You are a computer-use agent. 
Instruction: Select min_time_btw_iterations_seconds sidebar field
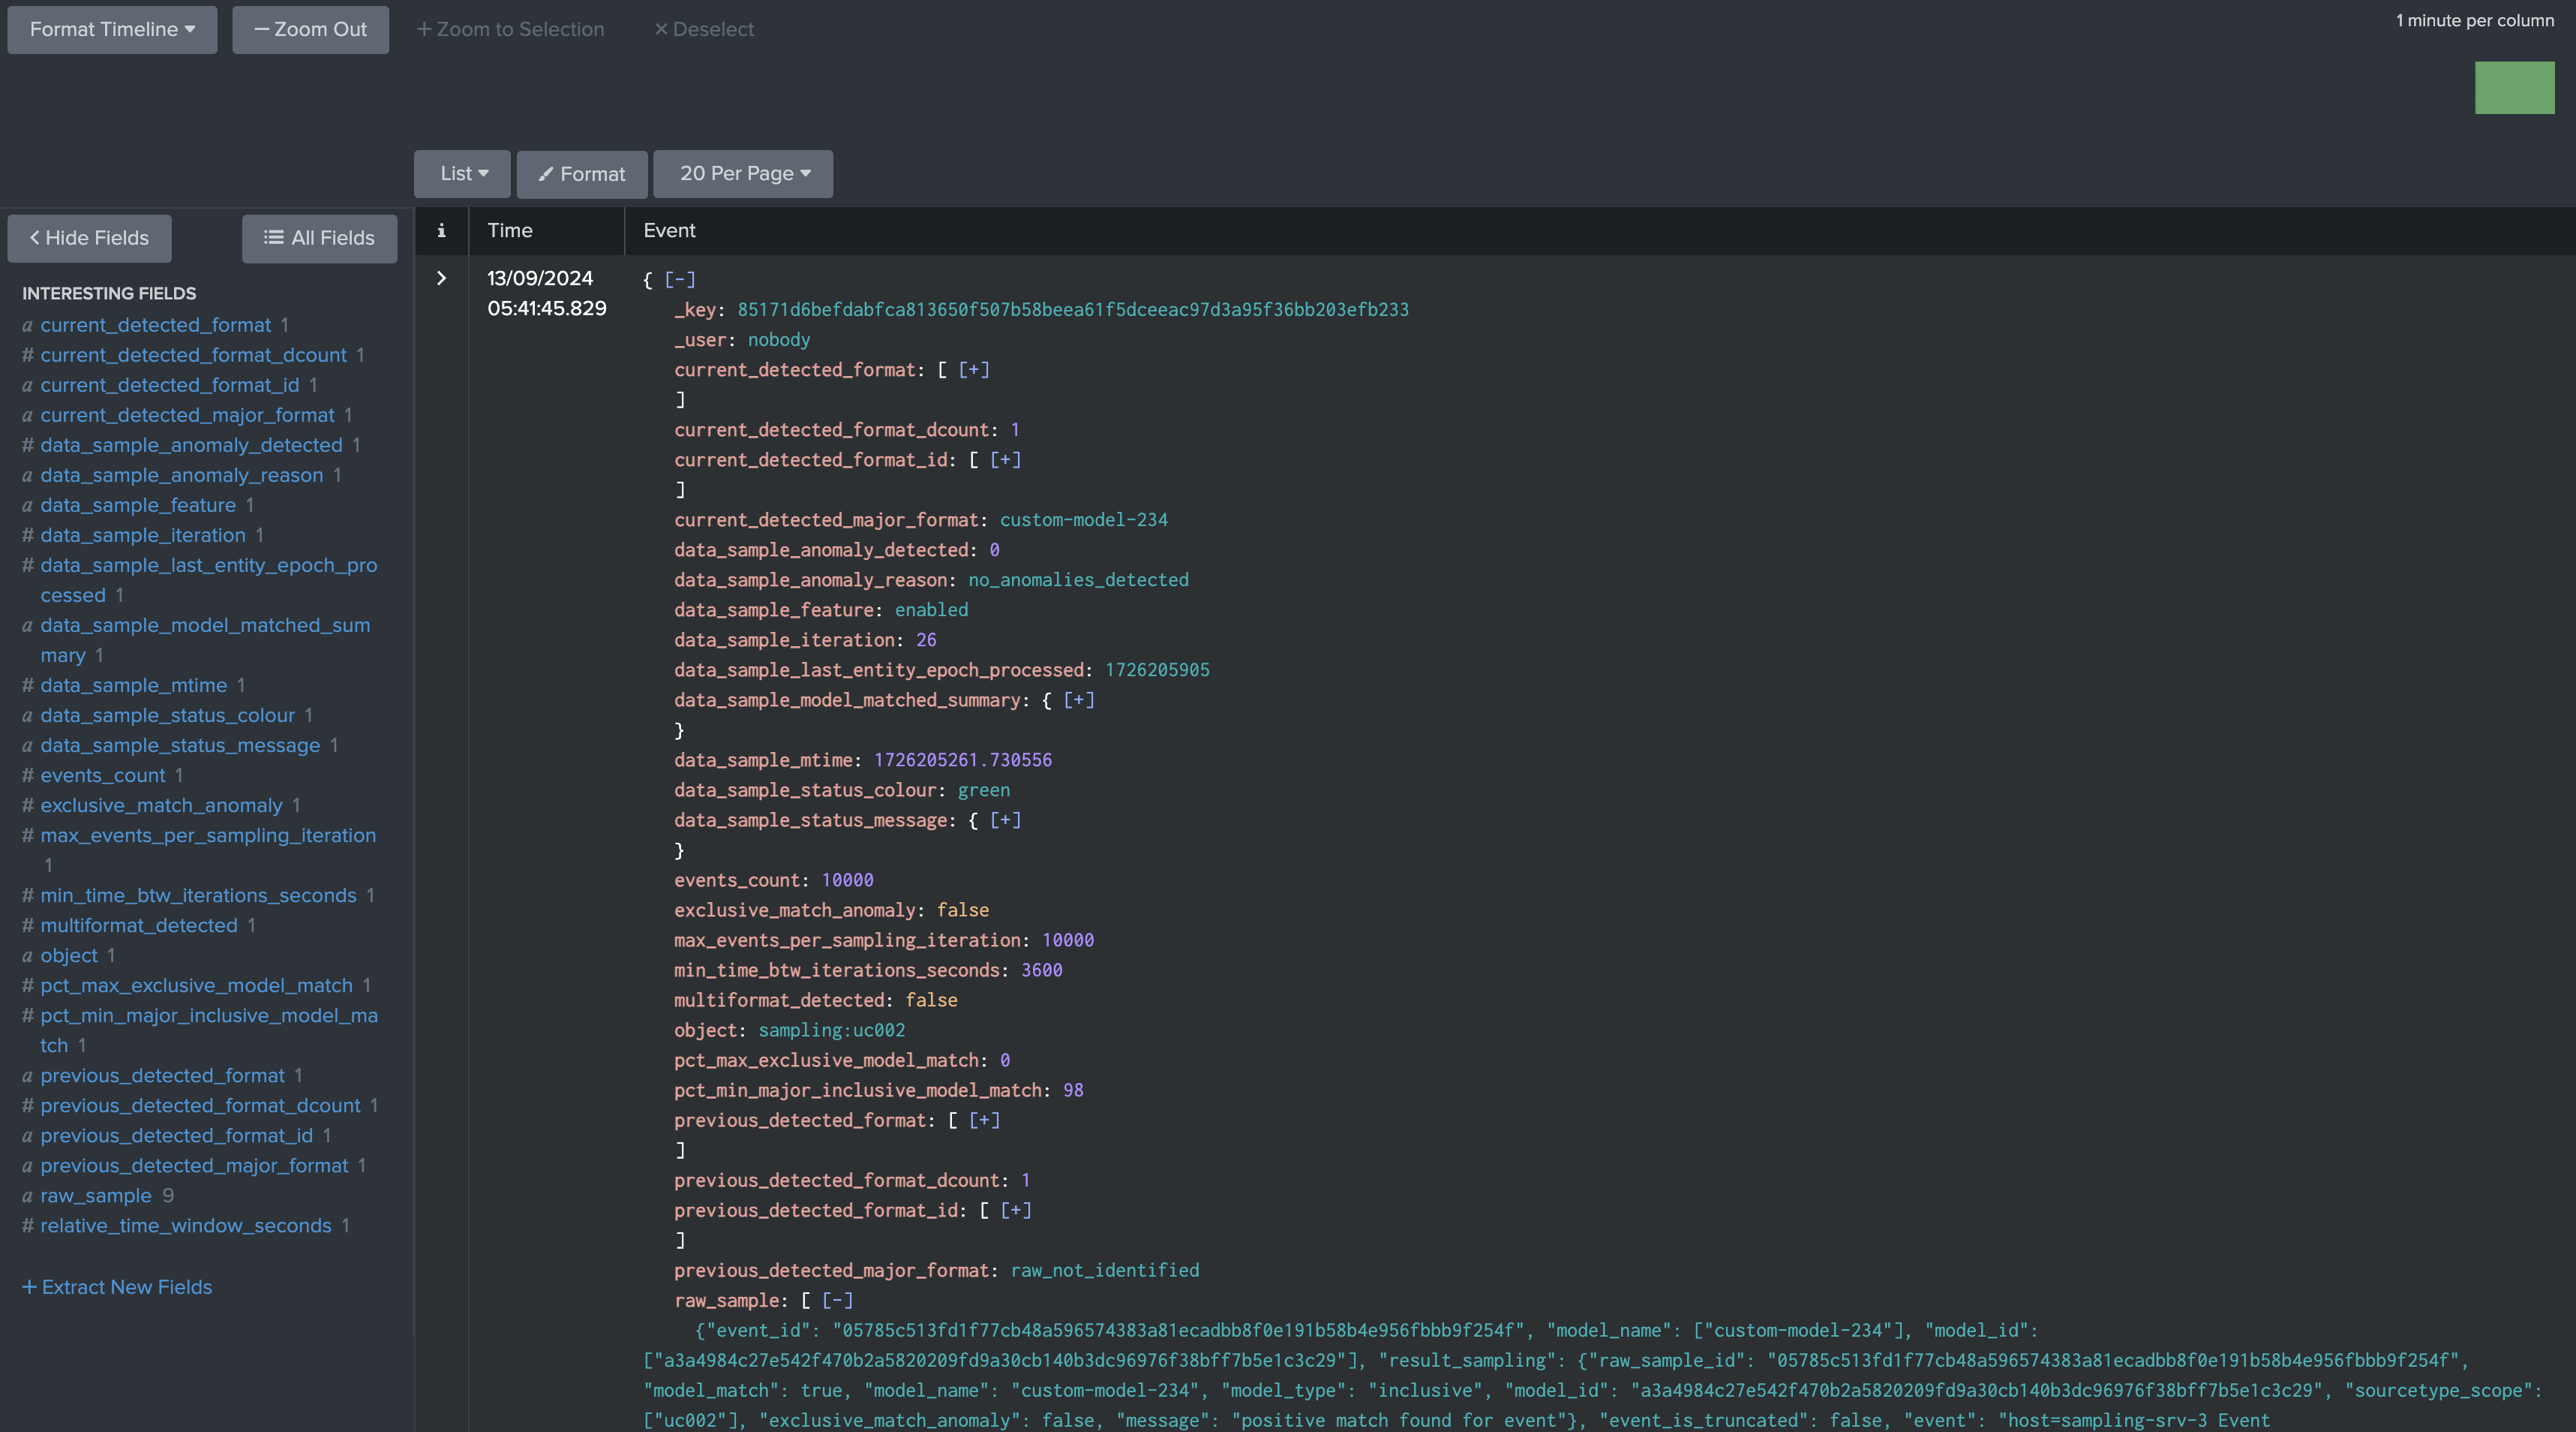(x=198, y=895)
